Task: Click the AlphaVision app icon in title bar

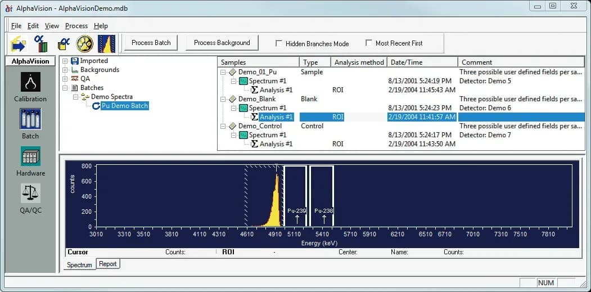Action: (10, 8)
